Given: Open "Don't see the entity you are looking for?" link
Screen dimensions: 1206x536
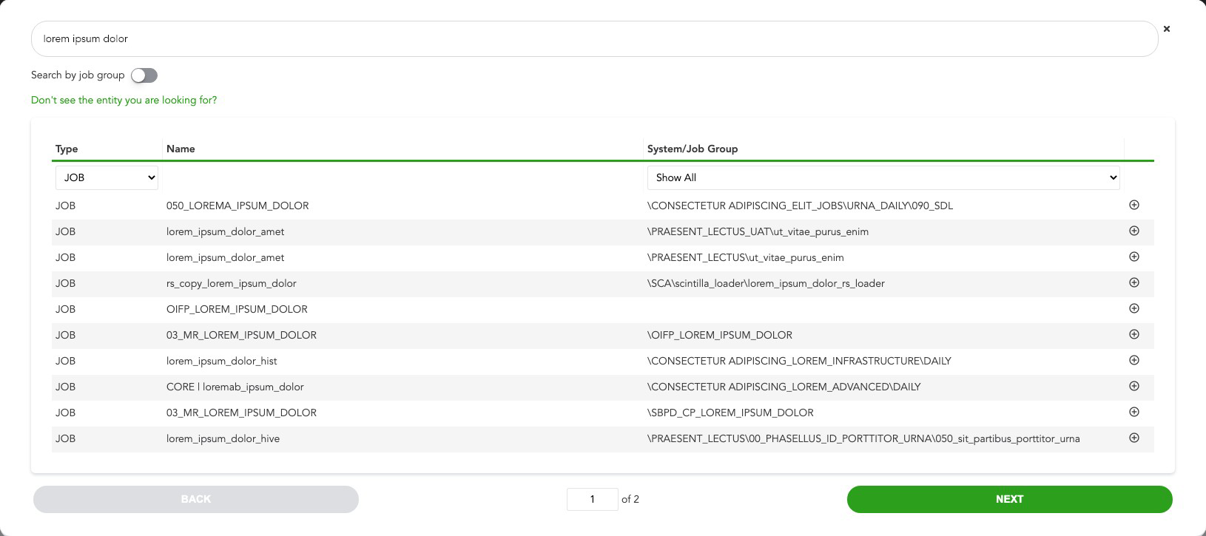Looking at the screenshot, I should pyautogui.click(x=124, y=100).
